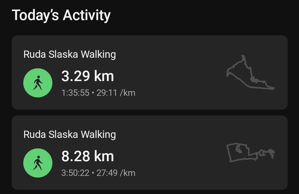Image resolution: width=299 pixels, height=194 pixels.
Task: Tap walker figure inside first green circle
Action: tap(38, 83)
